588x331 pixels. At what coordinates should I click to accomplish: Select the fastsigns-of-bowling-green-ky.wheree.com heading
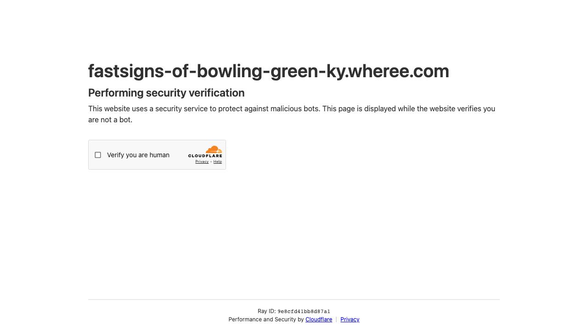click(269, 71)
